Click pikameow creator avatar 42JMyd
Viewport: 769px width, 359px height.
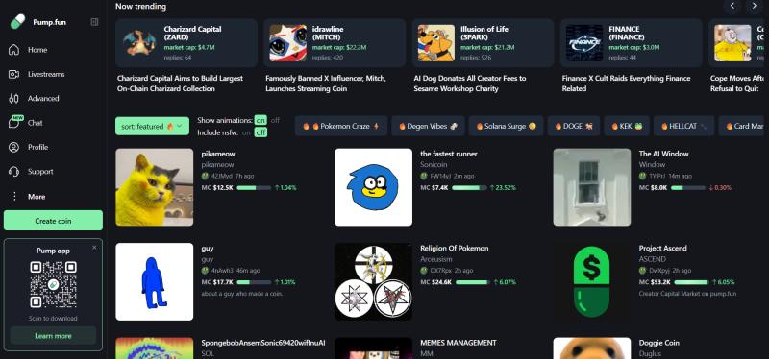(x=205, y=176)
